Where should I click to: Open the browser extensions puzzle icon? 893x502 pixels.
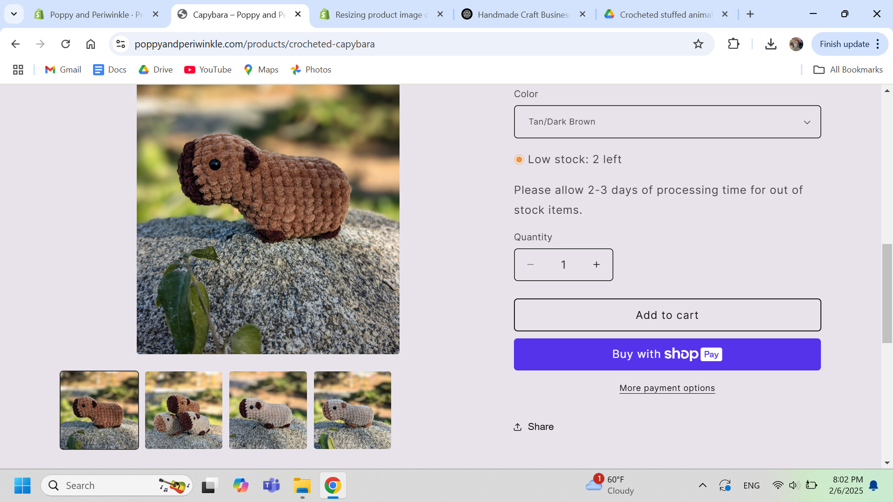pyautogui.click(x=733, y=44)
